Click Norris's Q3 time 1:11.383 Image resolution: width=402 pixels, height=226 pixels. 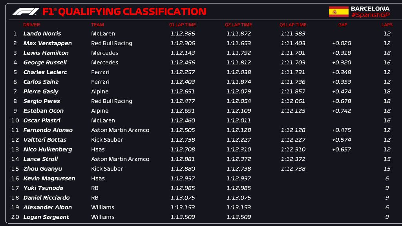(x=293, y=34)
